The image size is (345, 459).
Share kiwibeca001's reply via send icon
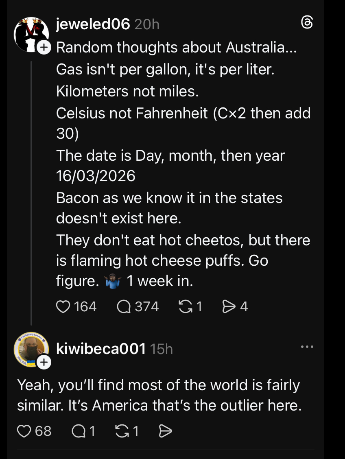click(165, 431)
